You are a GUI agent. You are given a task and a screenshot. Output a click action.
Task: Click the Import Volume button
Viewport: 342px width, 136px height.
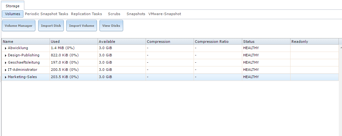81,26
